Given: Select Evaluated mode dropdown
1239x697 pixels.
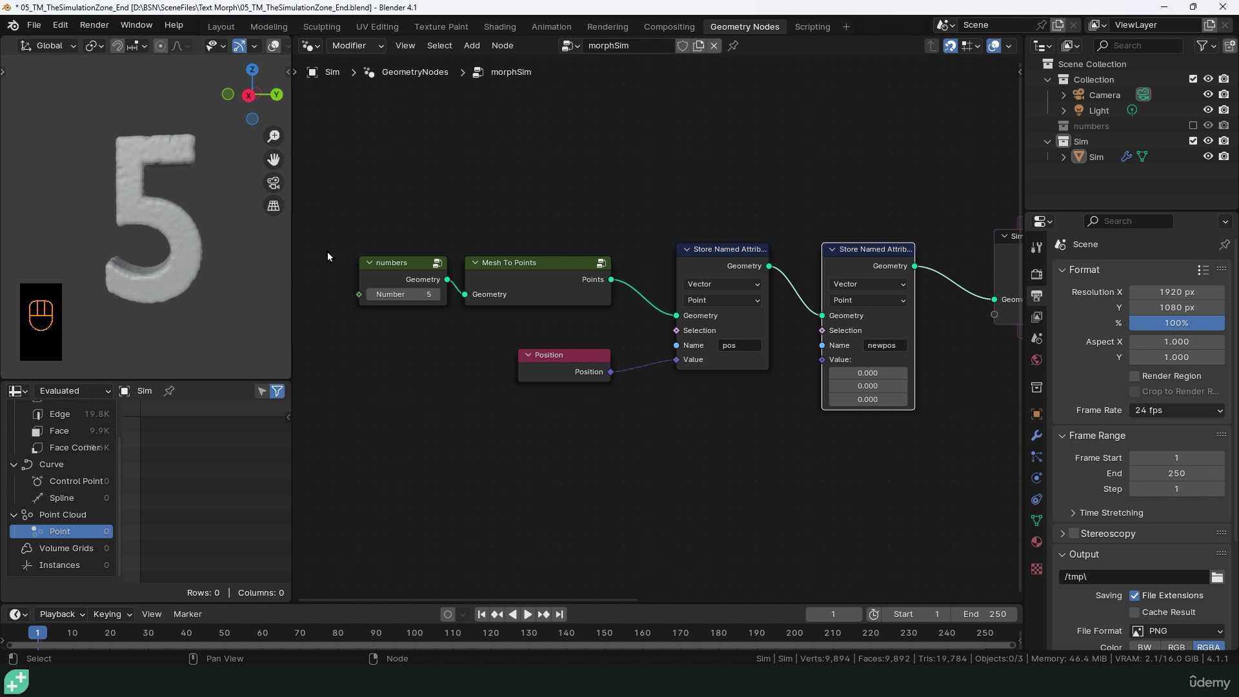Looking at the screenshot, I should pyautogui.click(x=73, y=390).
